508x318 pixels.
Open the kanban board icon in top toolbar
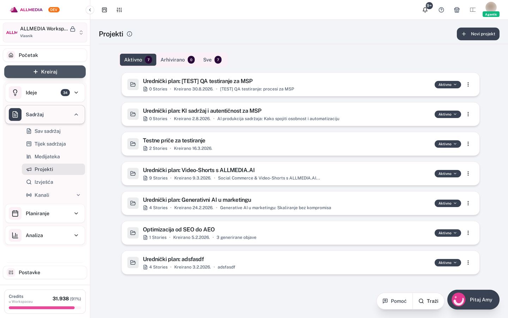(104, 10)
